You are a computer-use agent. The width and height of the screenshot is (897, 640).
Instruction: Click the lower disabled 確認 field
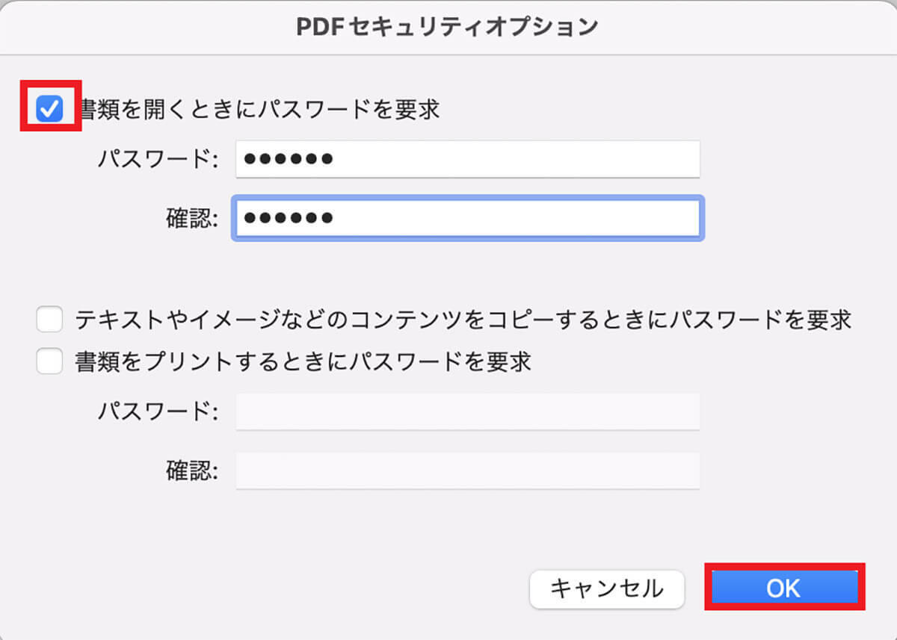(467, 470)
